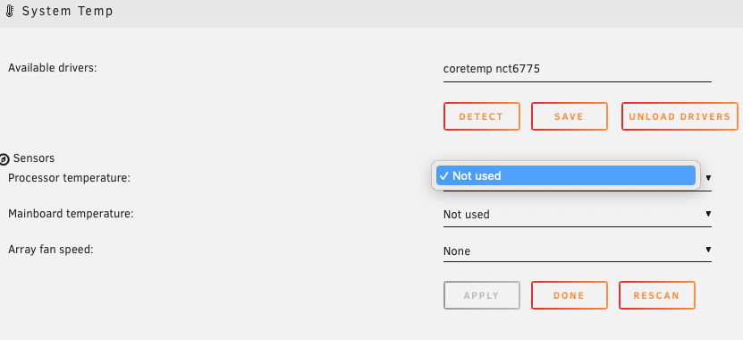The width and height of the screenshot is (743, 340).
Task: Focus the Available drivers text field
Action: pyautogui.click(x=578, y=70)
